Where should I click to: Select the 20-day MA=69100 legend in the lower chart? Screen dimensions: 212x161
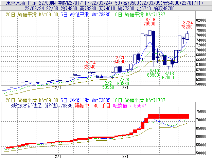point(32,100)
